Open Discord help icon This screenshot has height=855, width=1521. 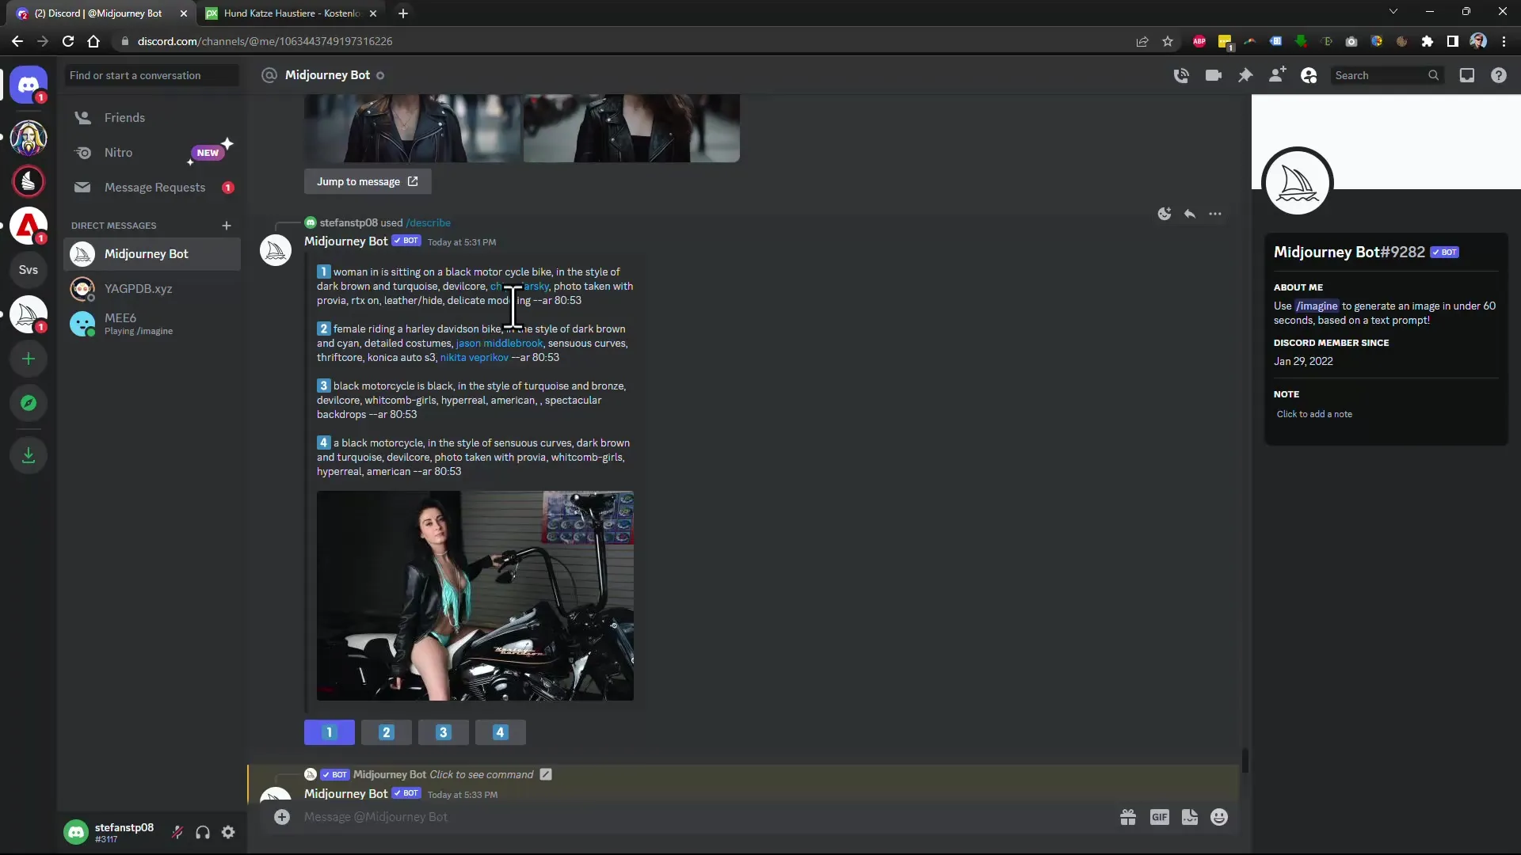[1499, 75]
